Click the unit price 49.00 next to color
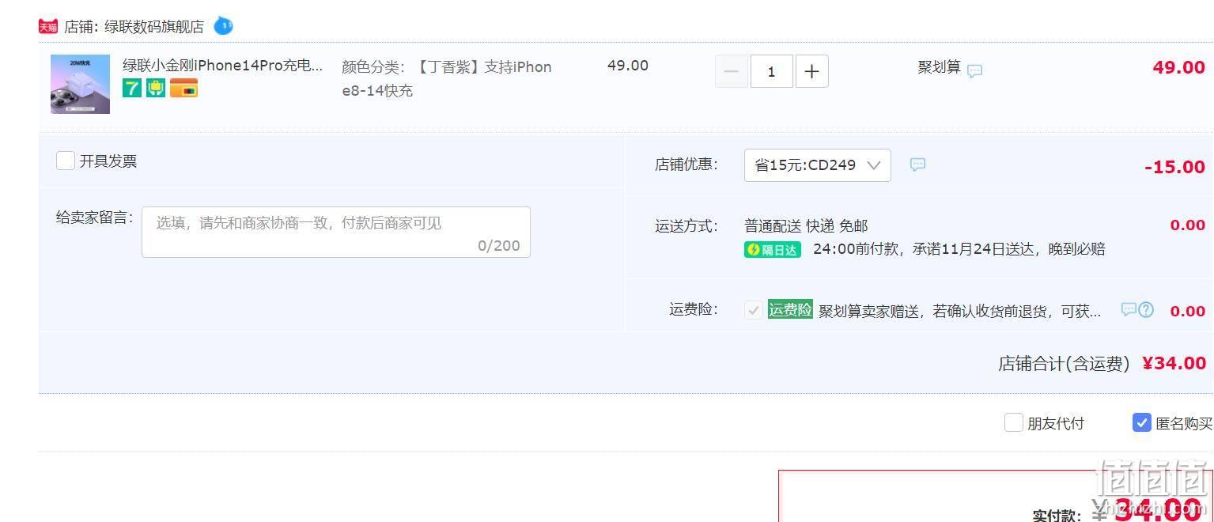 [x=628, y=66]
